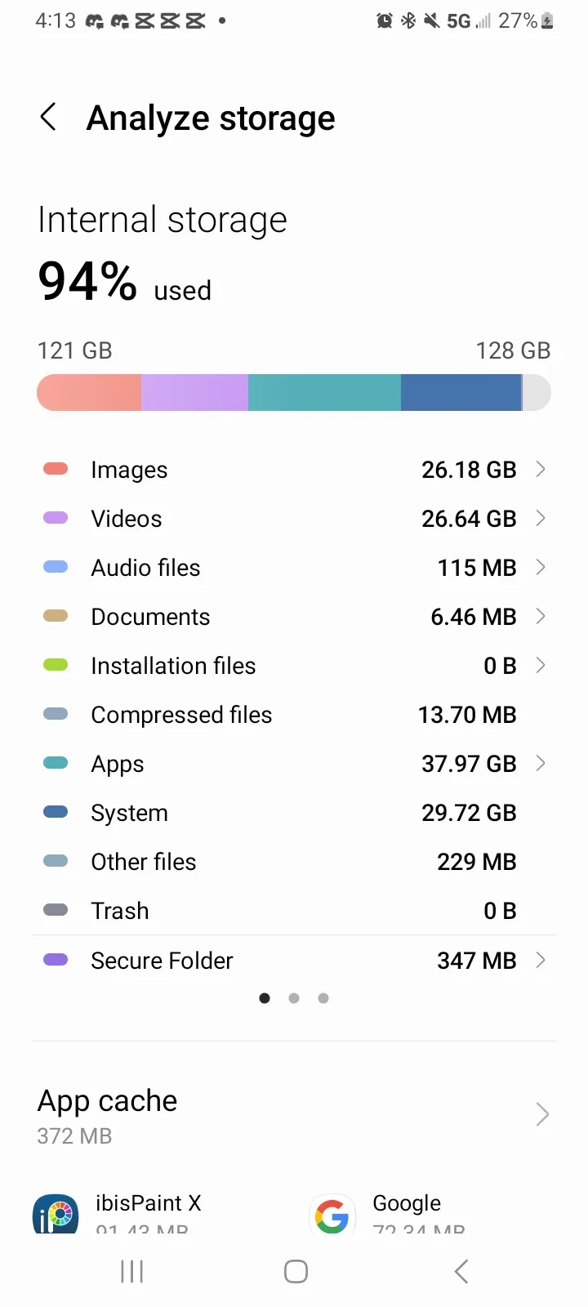The width and height of the screenshot is (588, 1307).
Task: Open the Audio files row
Action: (294, 568)
